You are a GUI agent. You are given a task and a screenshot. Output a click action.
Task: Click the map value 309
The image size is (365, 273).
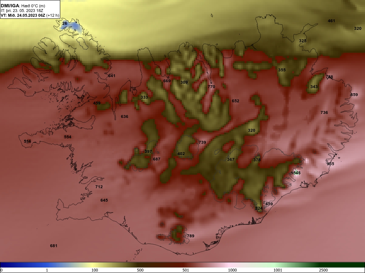click(x=184, y=82)
